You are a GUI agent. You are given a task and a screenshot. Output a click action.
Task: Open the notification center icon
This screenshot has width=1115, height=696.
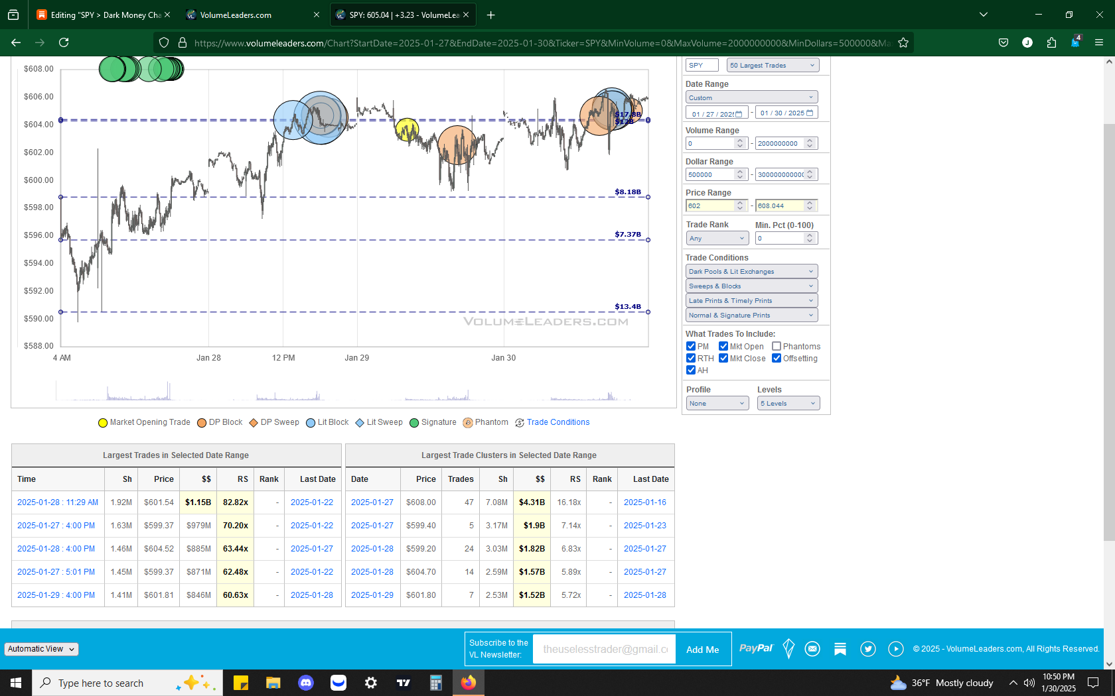[1093, 683]
